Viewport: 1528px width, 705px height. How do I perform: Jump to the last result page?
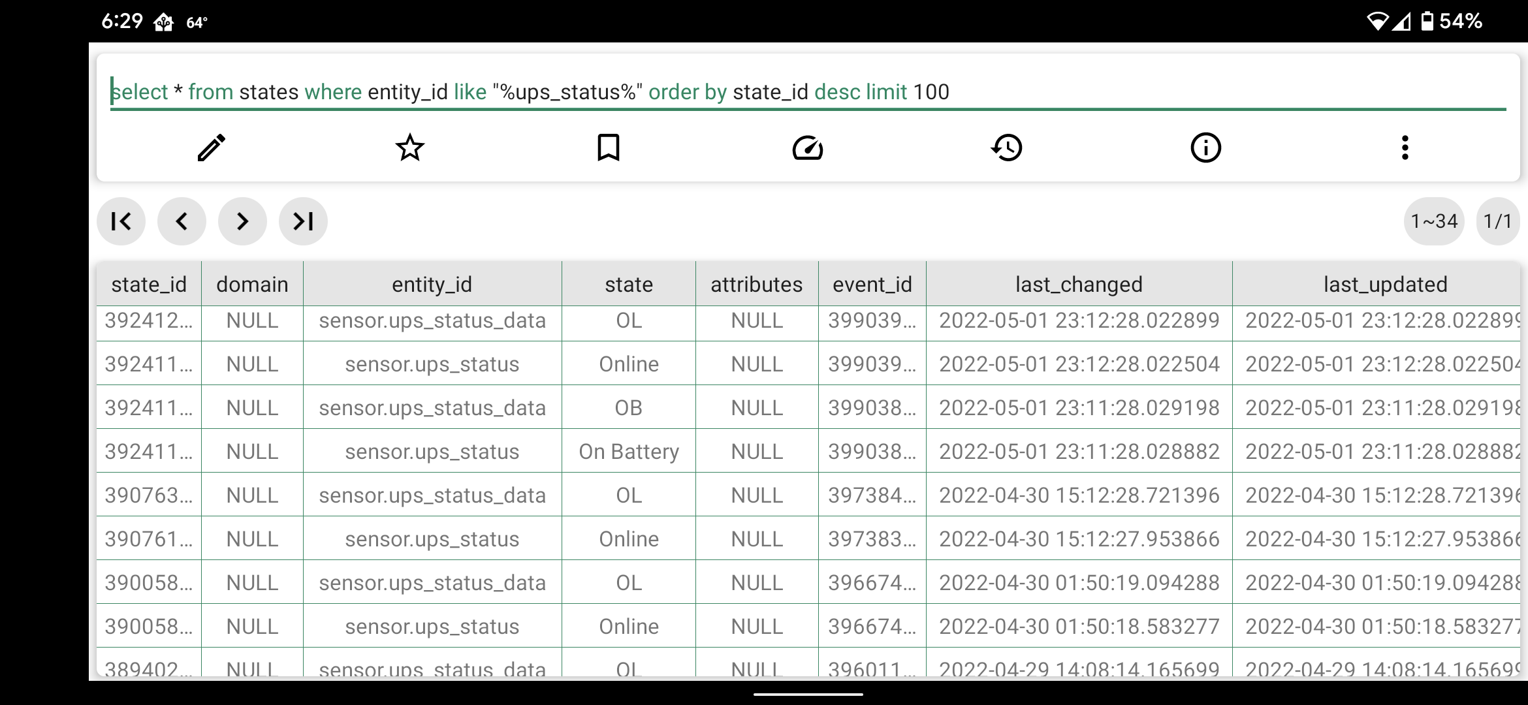coord(302,221)
